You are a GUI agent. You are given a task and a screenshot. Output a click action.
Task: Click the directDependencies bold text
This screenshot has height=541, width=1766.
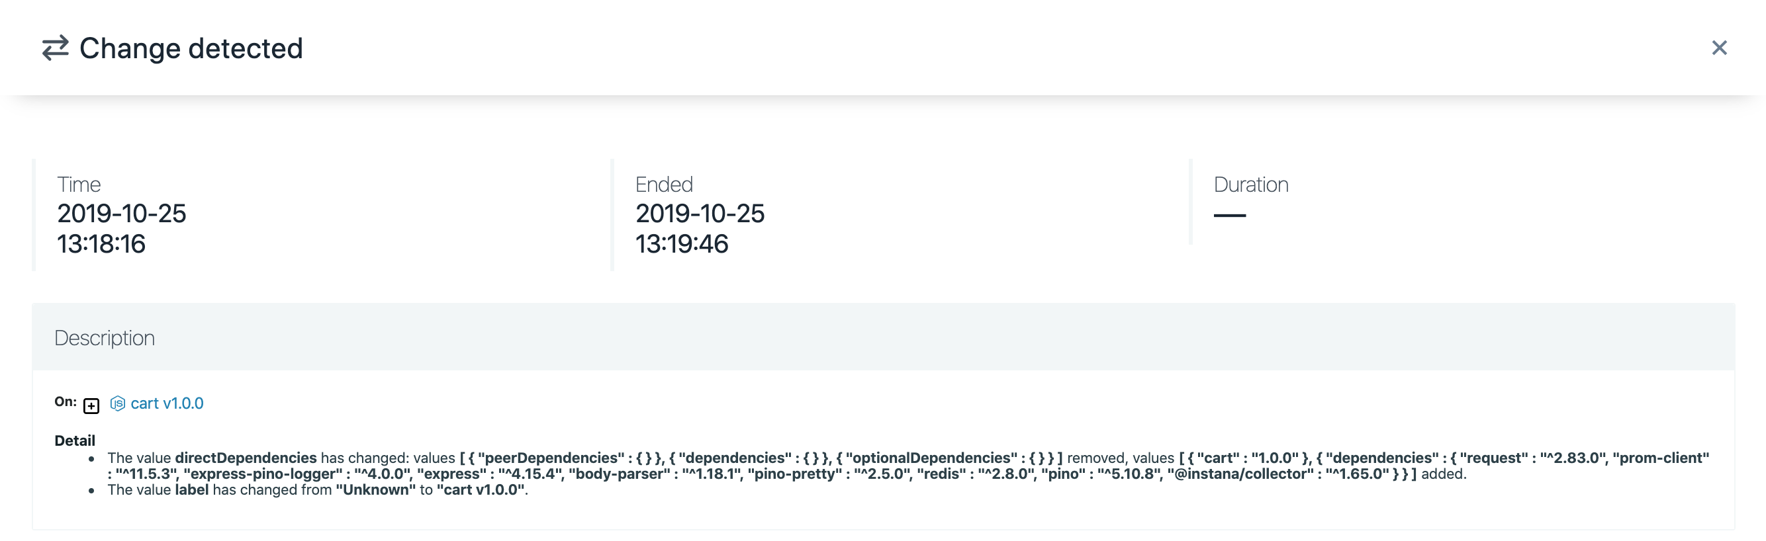(x=246, y=458)
